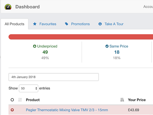Image resolution: width=153 pixels, height=115 pixels.
Task: Click the star icon beside Favourites
Action: point(35,24)
